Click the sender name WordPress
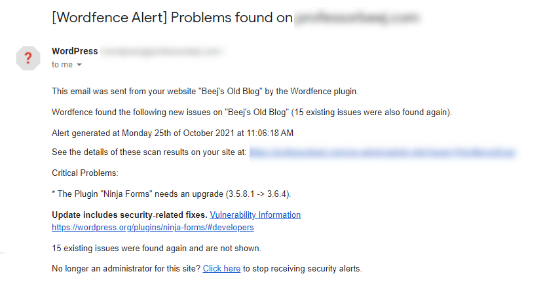This screenshot has width=545, height=295. pos(75,51)
